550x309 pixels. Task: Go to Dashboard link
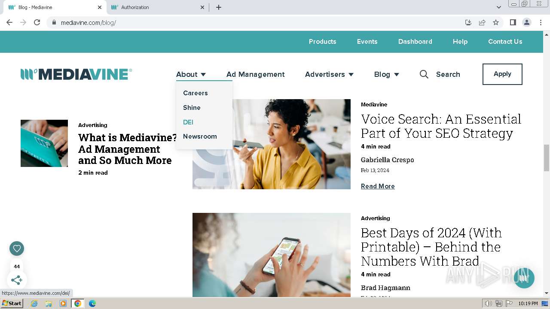[x=415, y=42]
